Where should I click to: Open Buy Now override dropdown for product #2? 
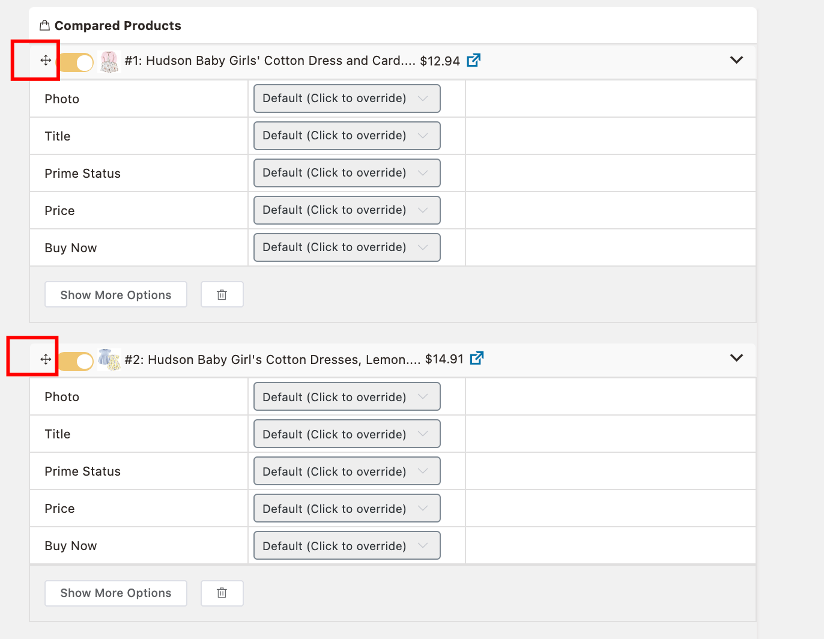coord(347,545)
